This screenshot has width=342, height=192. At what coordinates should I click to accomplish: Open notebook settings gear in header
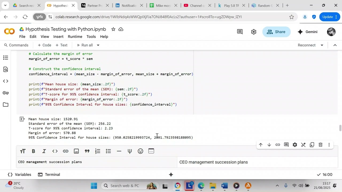[254, 32]
